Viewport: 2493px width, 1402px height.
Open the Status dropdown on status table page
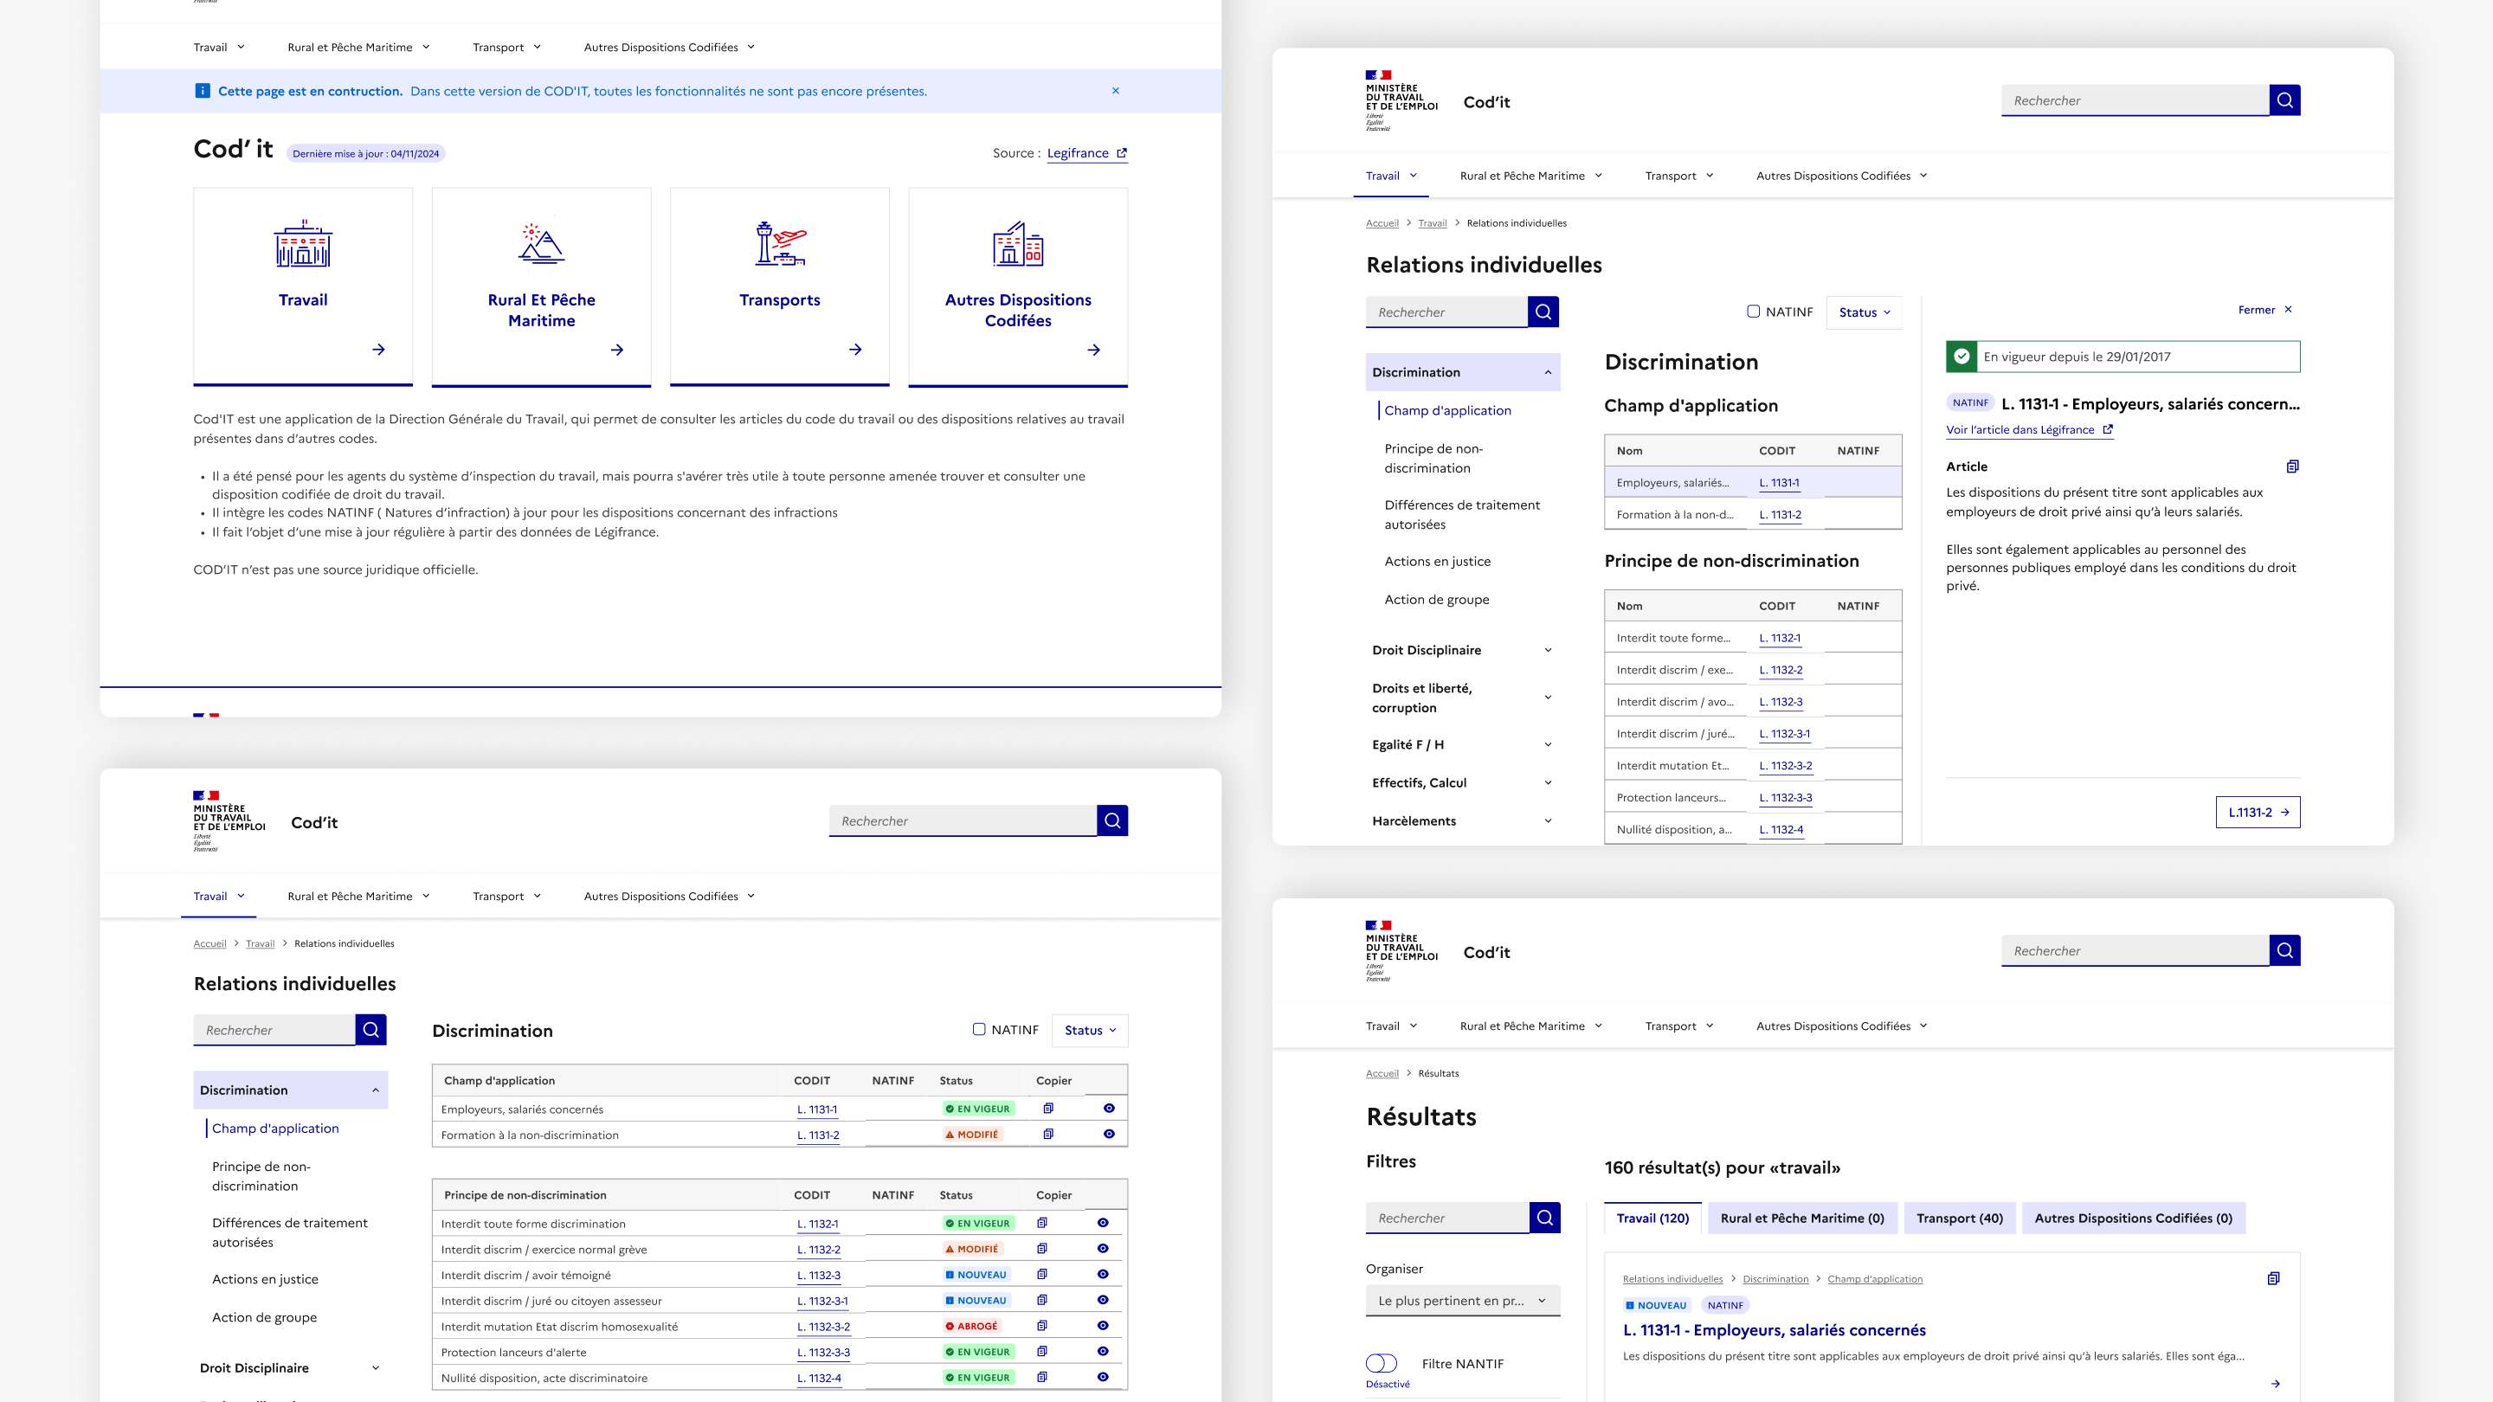[x=1090, y=1031]
